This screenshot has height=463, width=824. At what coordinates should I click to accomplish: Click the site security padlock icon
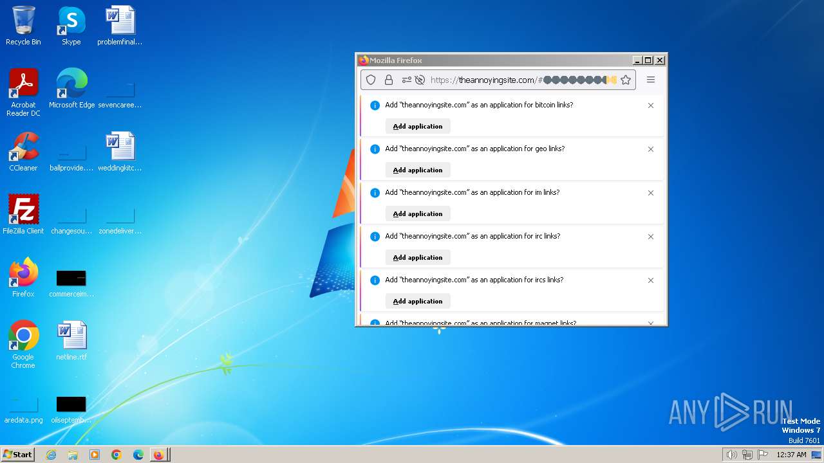(x=389, y=80)
